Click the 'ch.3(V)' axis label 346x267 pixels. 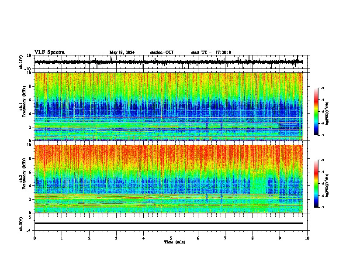pos(21,224)
